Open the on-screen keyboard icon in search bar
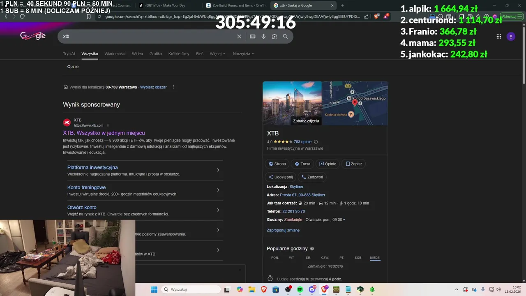This screenshot has width=526, height=296. point(253,36)
